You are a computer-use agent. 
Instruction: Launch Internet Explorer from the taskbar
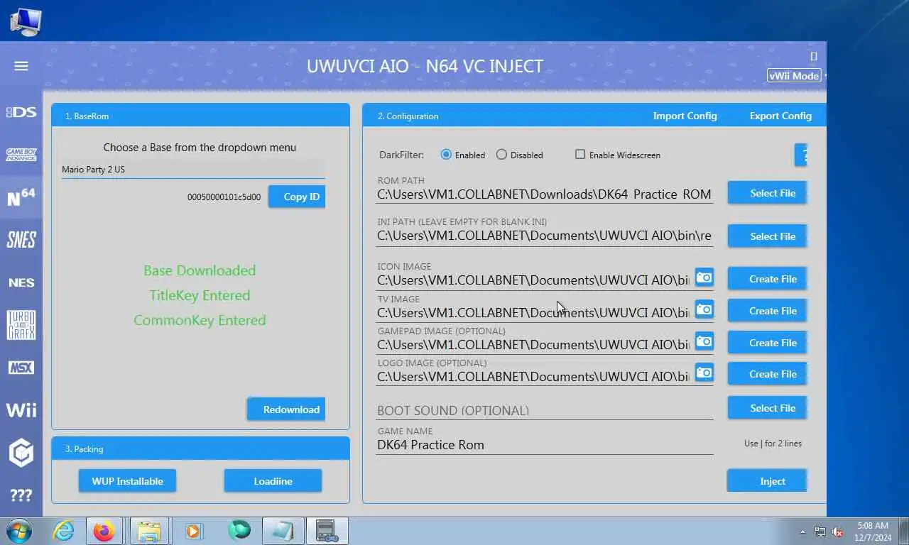tap(63, 531)
